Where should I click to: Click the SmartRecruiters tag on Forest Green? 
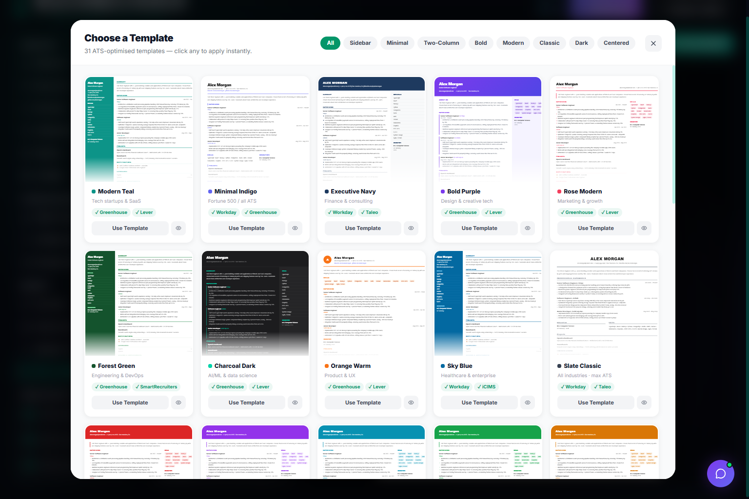point(156,387)
